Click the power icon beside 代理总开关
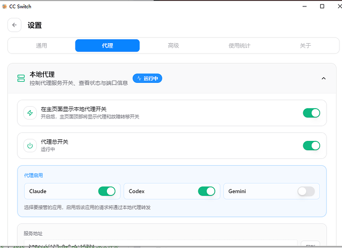This screenshot has width=342, height=248. tap(30, 145)
